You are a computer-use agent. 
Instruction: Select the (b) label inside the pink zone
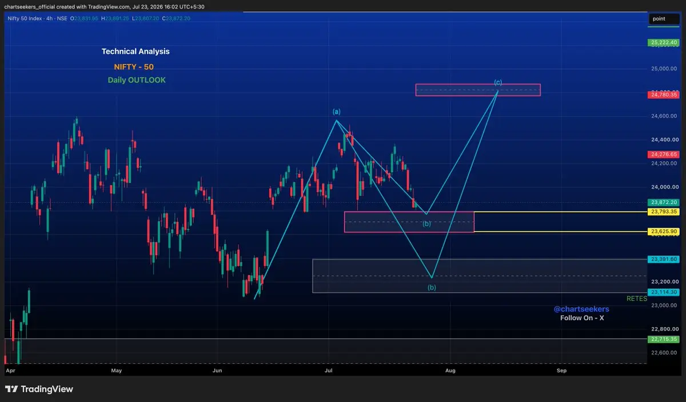tap(426, 224)
